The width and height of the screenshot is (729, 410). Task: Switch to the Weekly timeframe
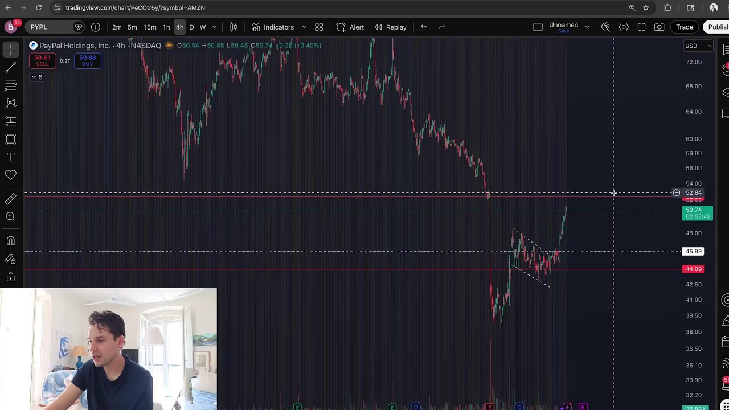click(202, 27)
